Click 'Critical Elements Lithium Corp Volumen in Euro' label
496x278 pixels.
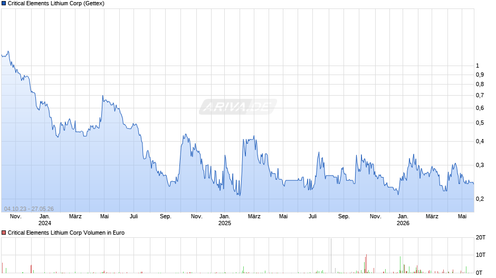pyautogui.click(x=66, y=233)
